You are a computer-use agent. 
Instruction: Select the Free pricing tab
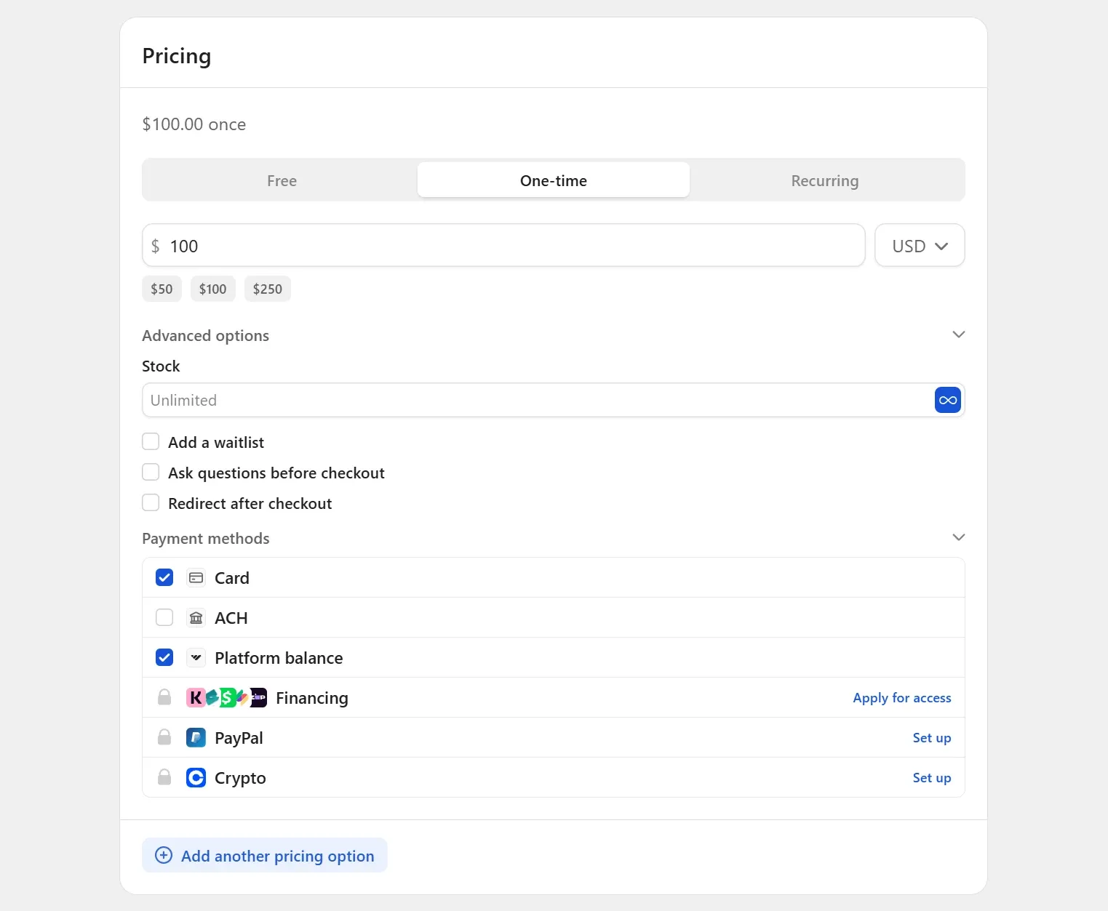(x=282, y=180)
